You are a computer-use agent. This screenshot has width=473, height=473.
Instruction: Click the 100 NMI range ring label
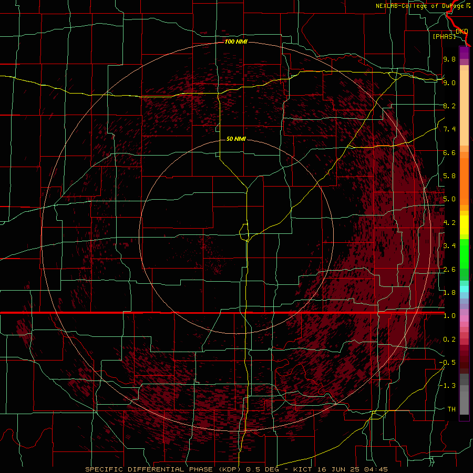236,42
